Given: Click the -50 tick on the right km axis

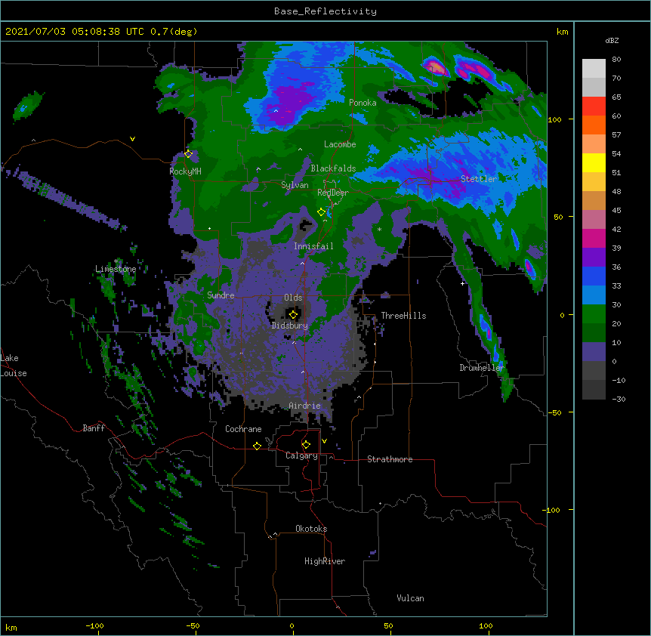Looking at the screenshot, I should pos(554,412).
